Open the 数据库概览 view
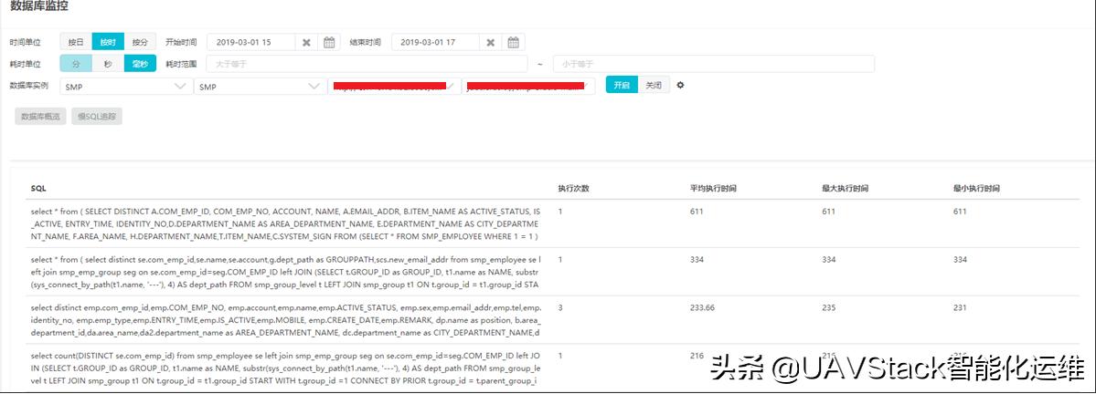The image size is (1096, 394). point(40,117)
